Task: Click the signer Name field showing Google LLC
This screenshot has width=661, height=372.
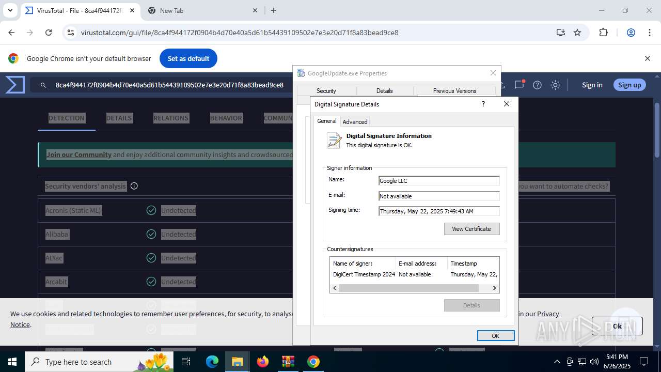Action: tap(439, 181)
